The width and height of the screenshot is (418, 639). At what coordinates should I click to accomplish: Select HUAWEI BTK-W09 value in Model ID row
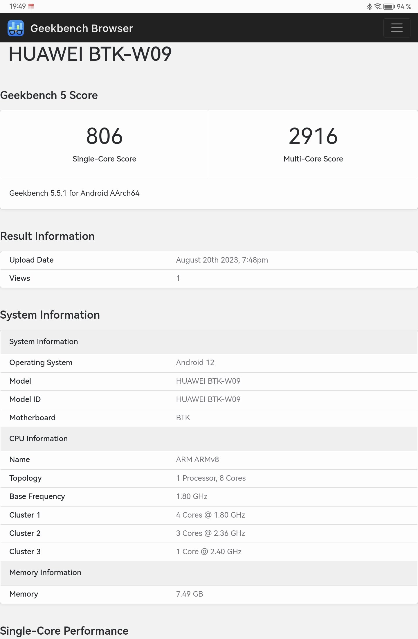click(x=208, y=399)
